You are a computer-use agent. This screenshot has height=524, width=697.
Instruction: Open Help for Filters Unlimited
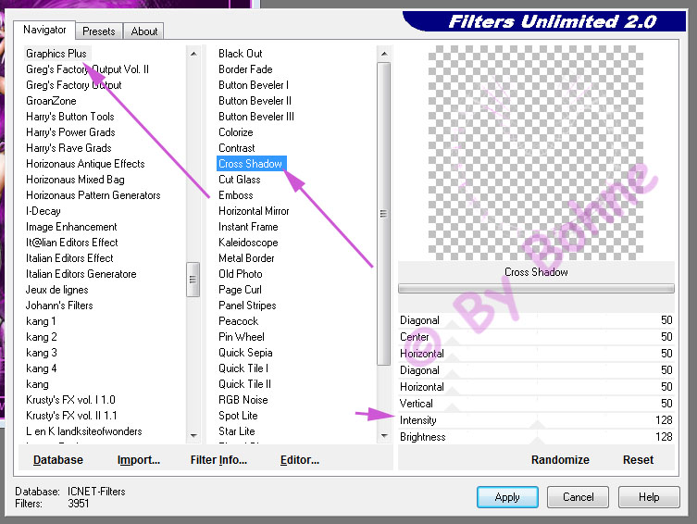[x=649, y=497]
